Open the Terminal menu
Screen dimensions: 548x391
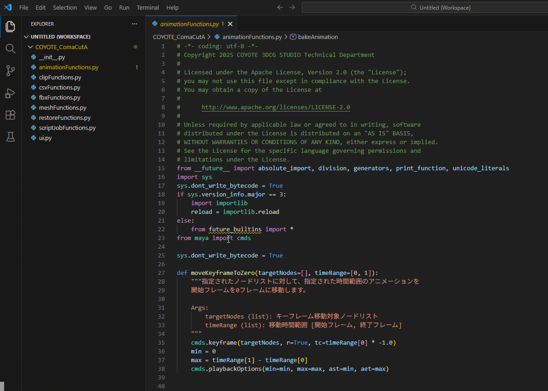(147, 7)
